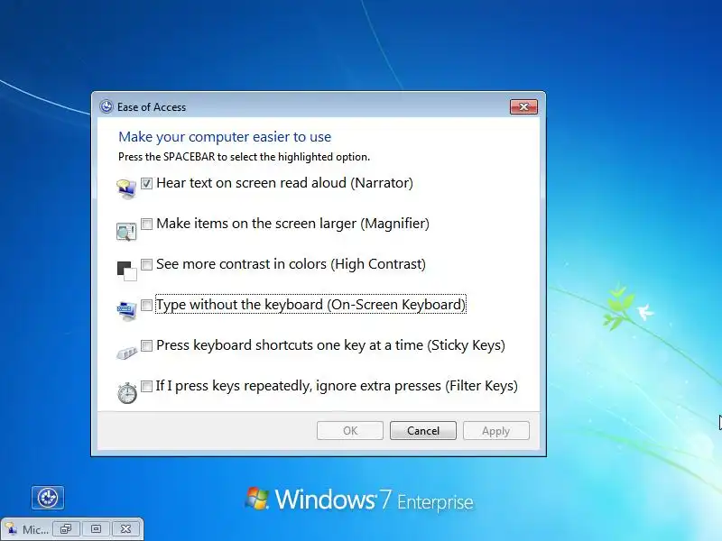
Task: Enable the Magnifier checkbox
Action: click(x=146, y=224)
